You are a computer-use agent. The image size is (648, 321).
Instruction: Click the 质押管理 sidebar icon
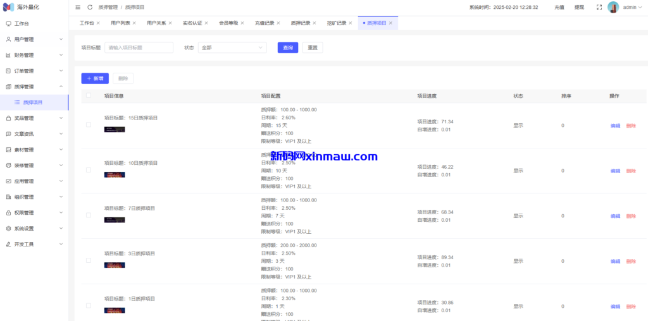point(8,87)
